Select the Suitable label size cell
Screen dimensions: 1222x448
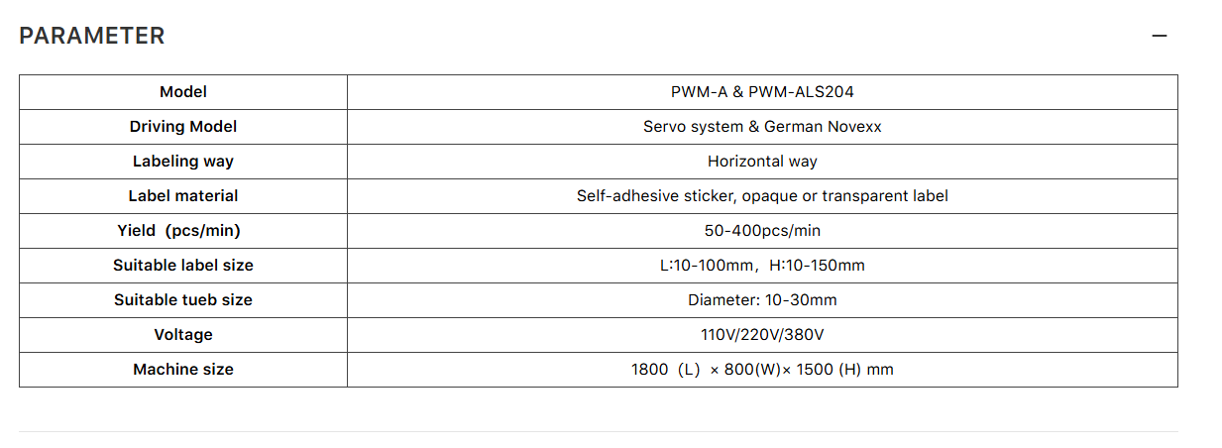click(x=183, y=266)
